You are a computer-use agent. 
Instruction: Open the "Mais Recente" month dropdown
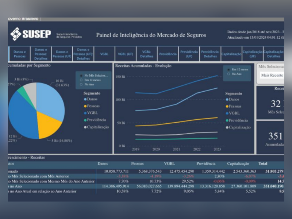[x=272, y=75]
